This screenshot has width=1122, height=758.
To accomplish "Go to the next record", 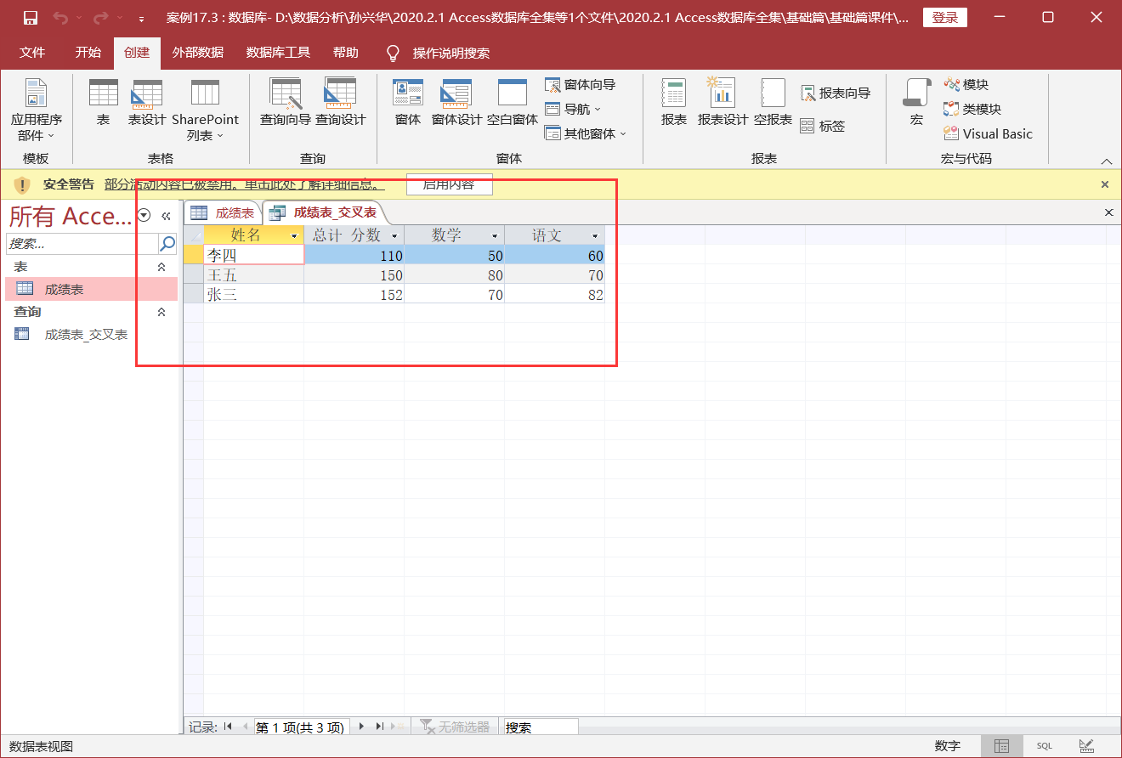I will click(x=362, y=727).
